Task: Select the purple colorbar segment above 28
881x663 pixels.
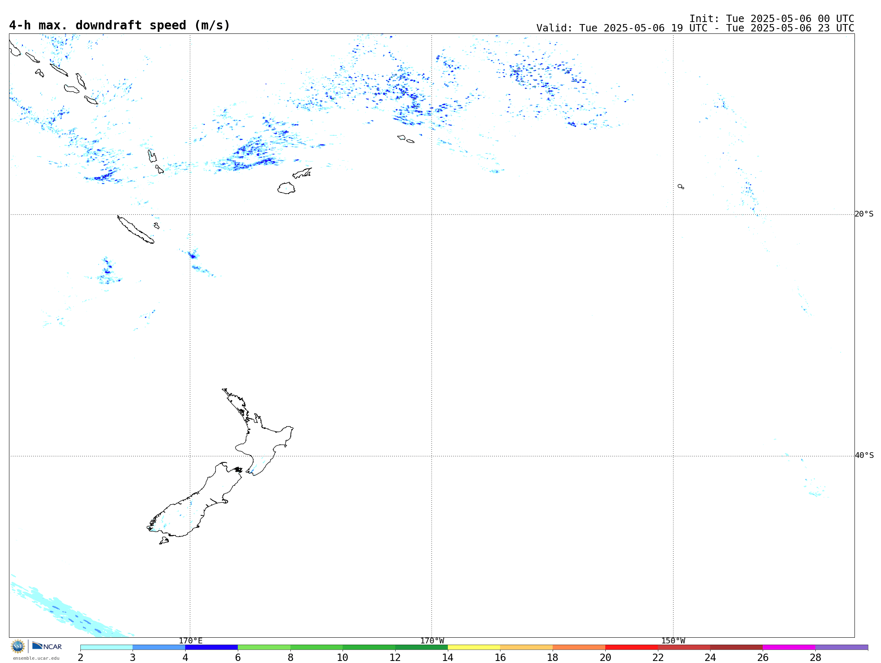Action: [842, 647]
